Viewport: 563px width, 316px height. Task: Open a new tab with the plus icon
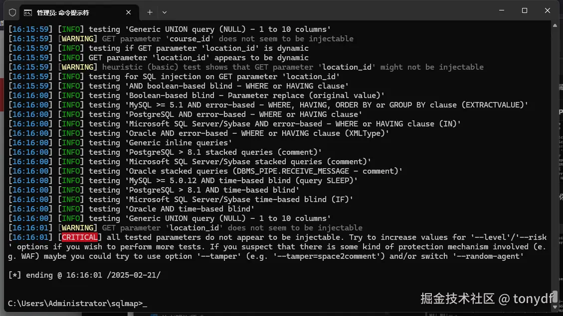(150, 12)
